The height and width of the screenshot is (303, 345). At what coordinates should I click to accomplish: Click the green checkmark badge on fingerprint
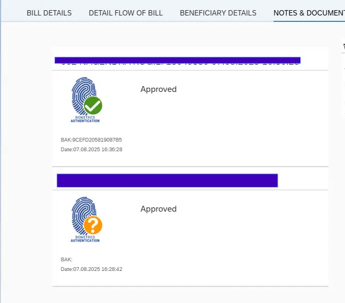pyautogui.click(x=93, y=105)
